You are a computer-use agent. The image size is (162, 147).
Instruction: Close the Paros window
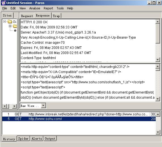pos(159,3)
